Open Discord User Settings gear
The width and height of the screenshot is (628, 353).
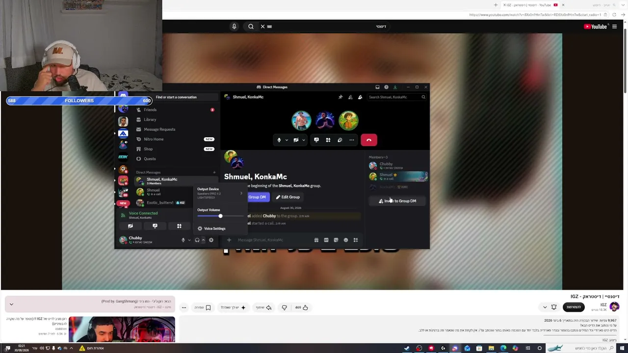[211, 240]
